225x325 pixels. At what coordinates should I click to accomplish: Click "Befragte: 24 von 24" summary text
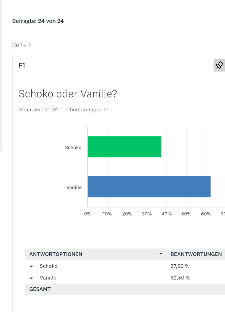tap(38, 21)
